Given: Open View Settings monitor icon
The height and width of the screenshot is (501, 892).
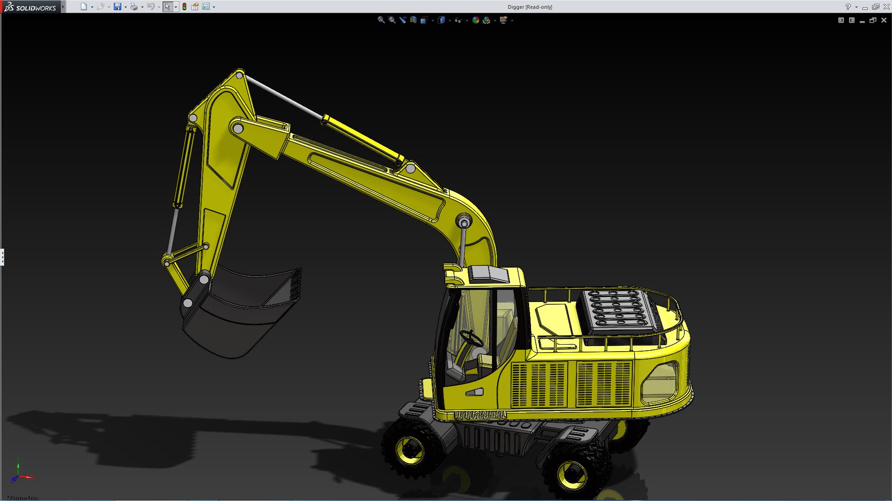Looking at the screenshot, I should (x=504, y=20).
